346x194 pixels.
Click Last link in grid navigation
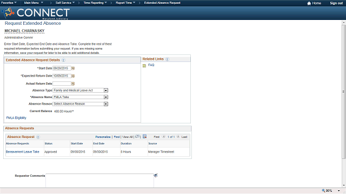tap(184, 137)
